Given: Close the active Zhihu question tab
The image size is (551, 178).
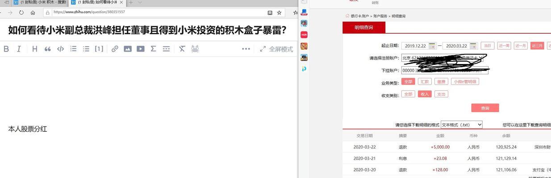Looking at the screenshot, I should (121, 2).
